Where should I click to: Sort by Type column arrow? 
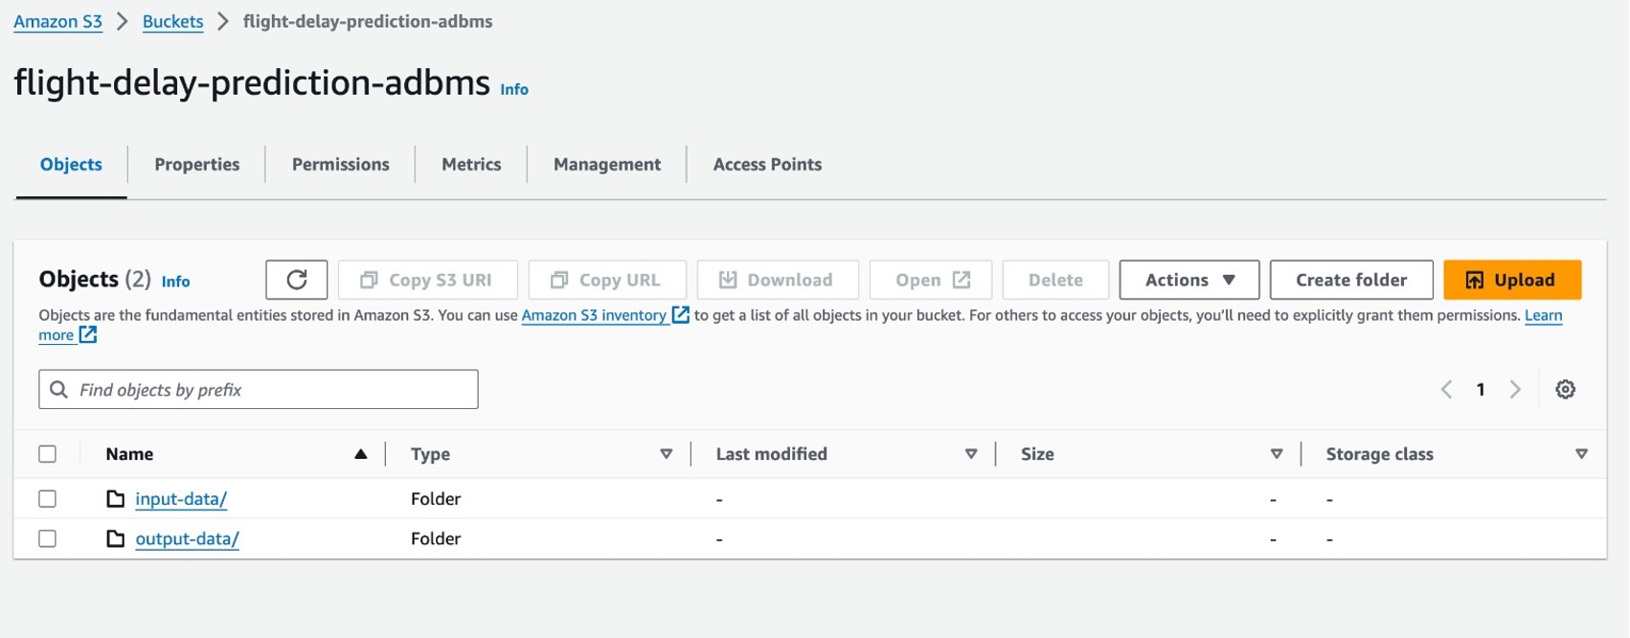coord(667,454)
